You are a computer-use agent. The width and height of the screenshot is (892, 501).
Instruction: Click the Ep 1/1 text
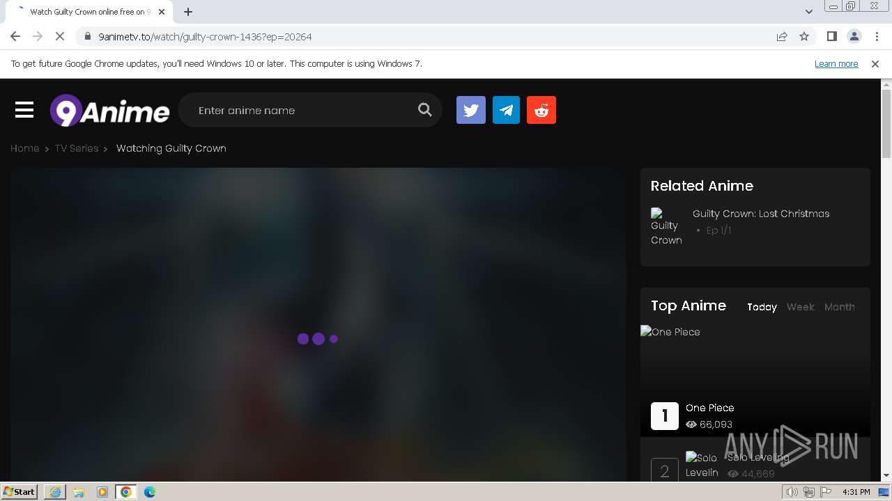click(718, 230)
